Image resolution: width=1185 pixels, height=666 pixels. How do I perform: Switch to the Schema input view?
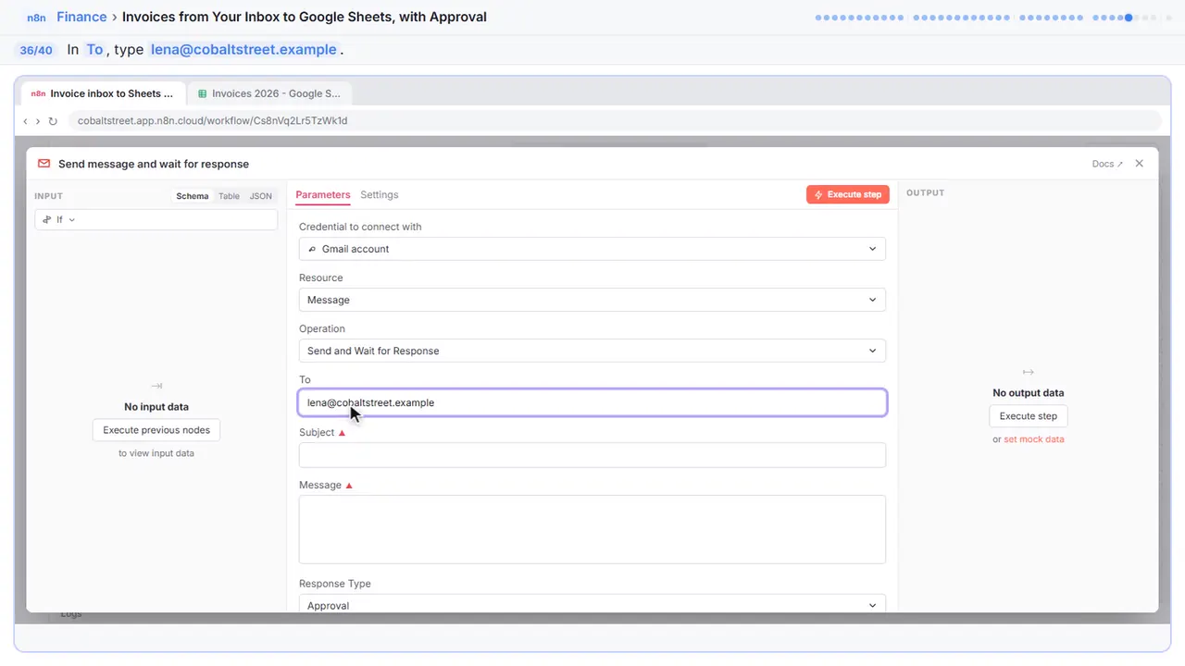pyautogui.click(x=193, y=196)
